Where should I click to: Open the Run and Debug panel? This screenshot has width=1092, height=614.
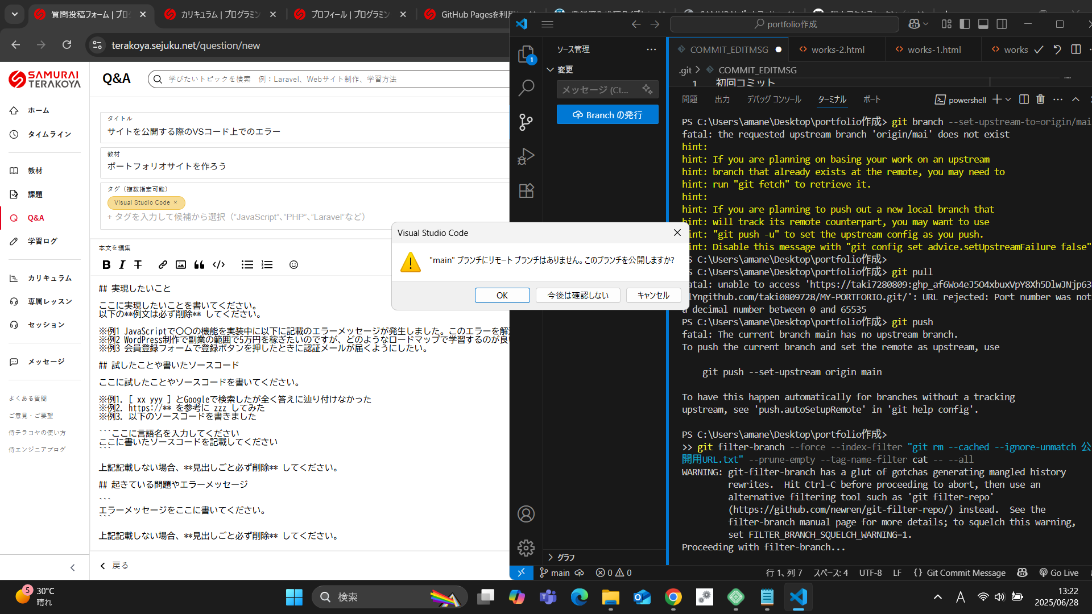[x=526, y=156]
